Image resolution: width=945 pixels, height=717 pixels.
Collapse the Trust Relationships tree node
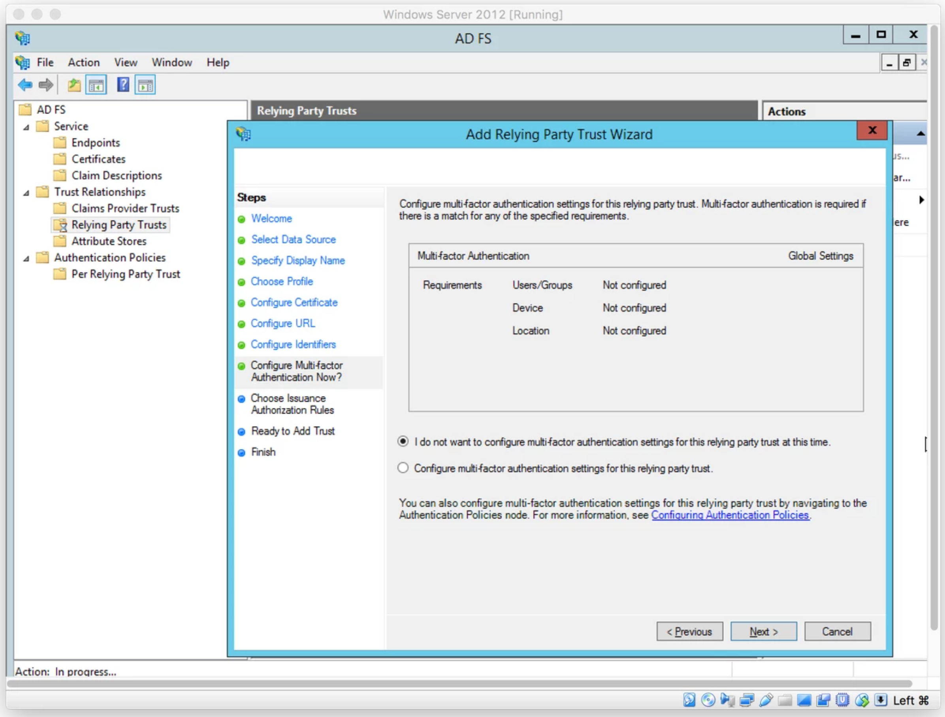coord(26,193)
